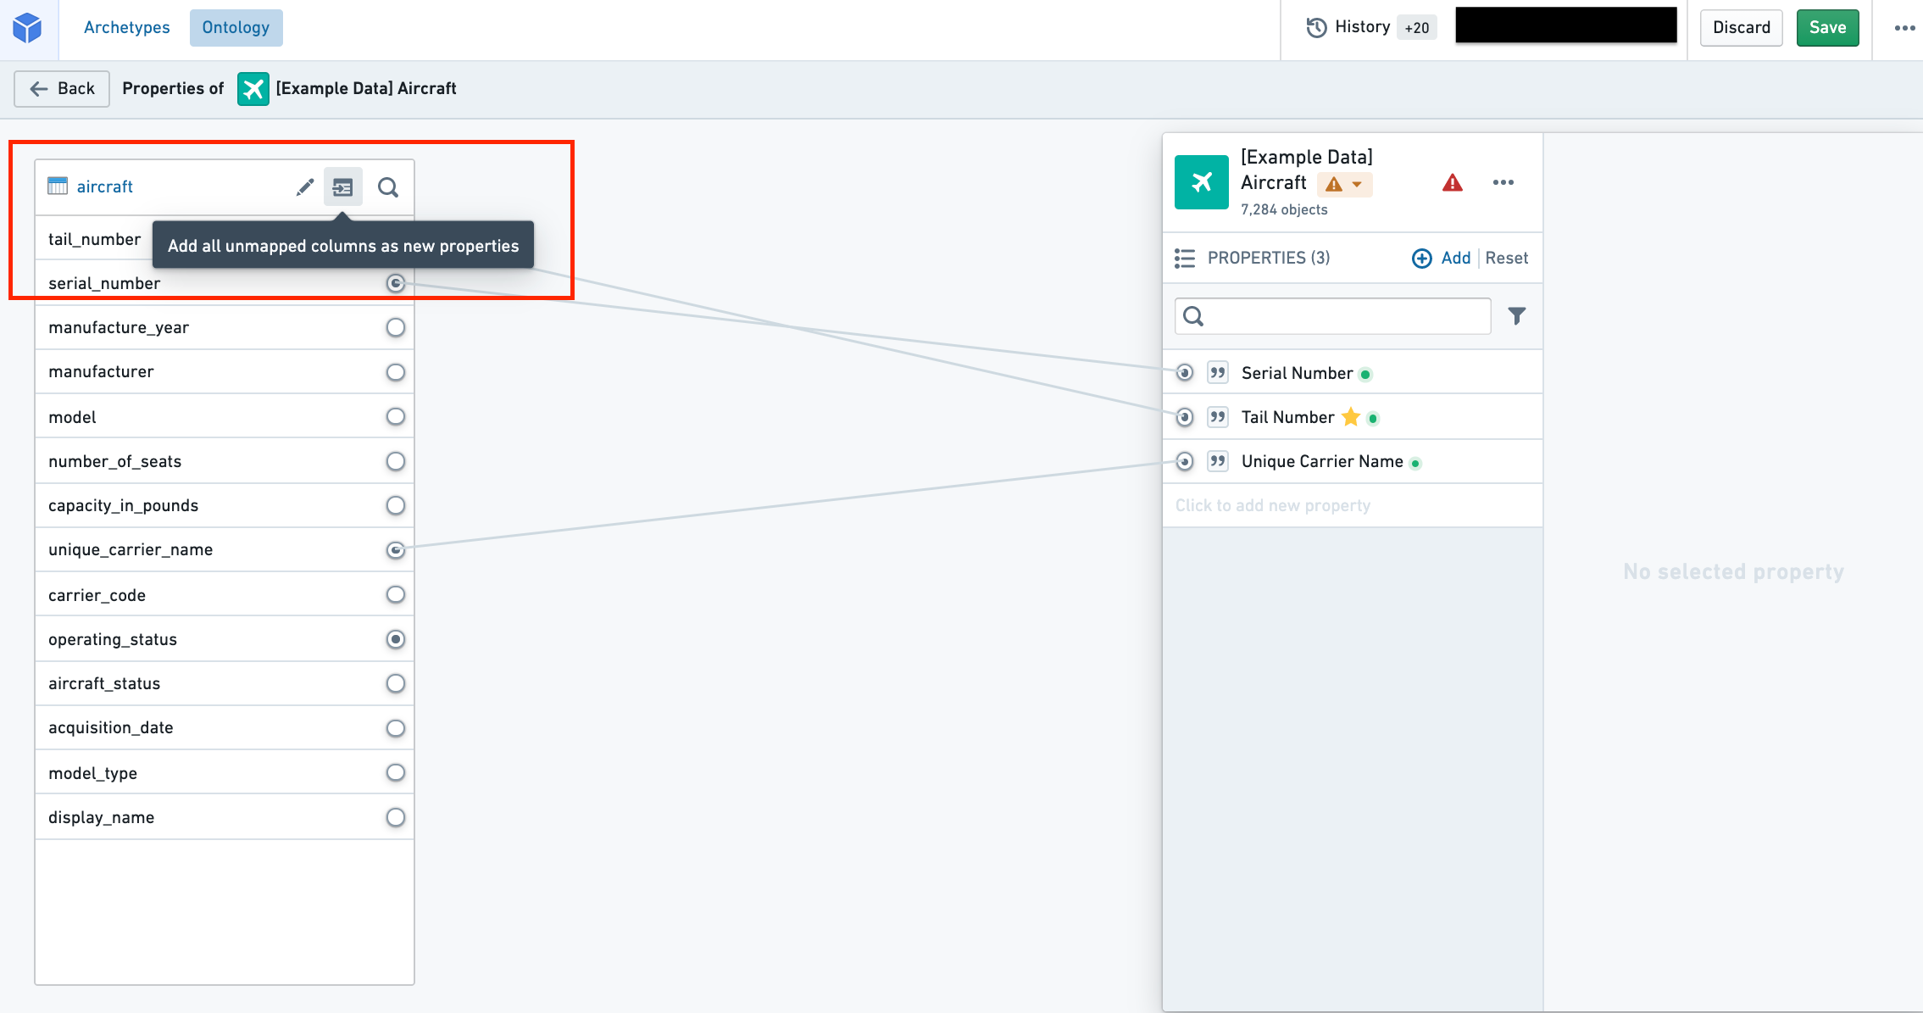Image resolution: width=1923 pixels, height=1013 pixels.
Task: Expand the Aircraft warning dropdown
Action: point(1357,182)
